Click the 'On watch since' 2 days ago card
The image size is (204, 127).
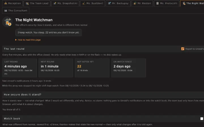pos(129,68)
